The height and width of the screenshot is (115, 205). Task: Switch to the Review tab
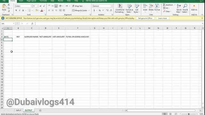point(61,1)
